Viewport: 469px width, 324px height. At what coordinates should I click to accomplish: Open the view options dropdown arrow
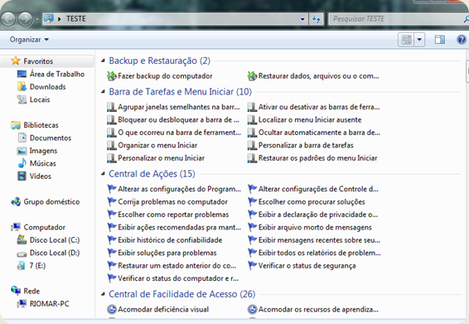pos(419,40)
